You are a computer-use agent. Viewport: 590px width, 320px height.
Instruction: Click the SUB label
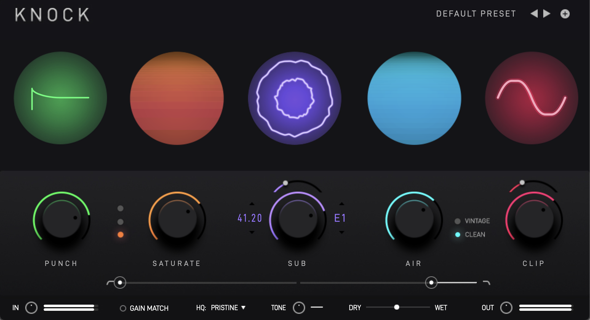[x=297, y=263]
